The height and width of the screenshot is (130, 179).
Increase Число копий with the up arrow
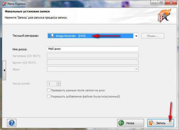click(58, 82)
